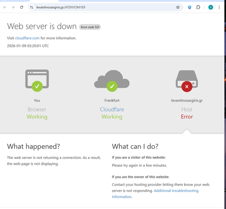Click the timestamp 2026-01-09 03:20:01 UTC
Viewport: 226px width, 209px height.
point(28,46)
